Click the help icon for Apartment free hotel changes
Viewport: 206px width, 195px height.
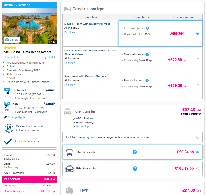147,81
